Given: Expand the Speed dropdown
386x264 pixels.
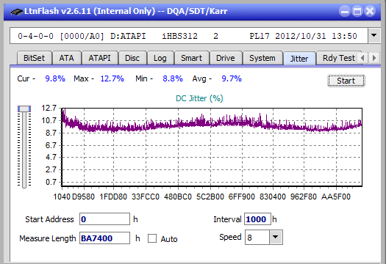Looking at the screenshot, I should point(276,237).
